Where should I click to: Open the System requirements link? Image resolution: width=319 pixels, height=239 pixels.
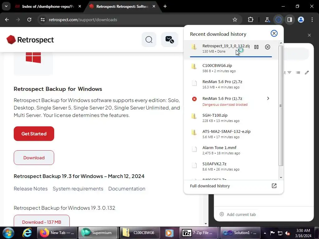(x=78, y=189)
